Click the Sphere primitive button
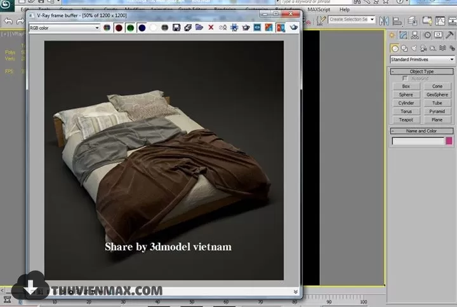Screen dimensions: 457x307 [406, 95]
